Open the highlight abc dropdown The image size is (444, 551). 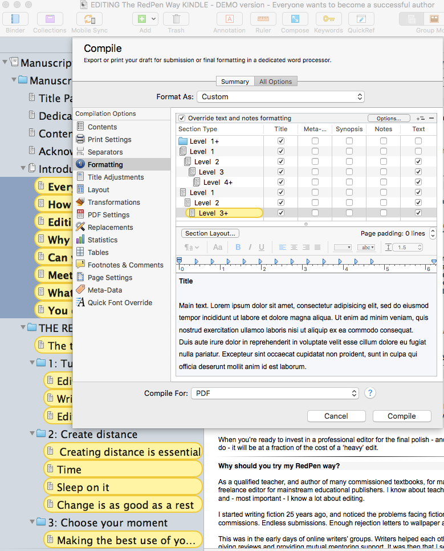(366, 248)
